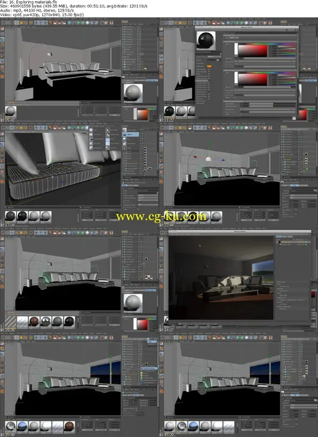The height and width of the screenshot is (437, 318).
Task: Open the blue highlighted attribute tab in the 00:28:25 frame
Action: point(150,290)
